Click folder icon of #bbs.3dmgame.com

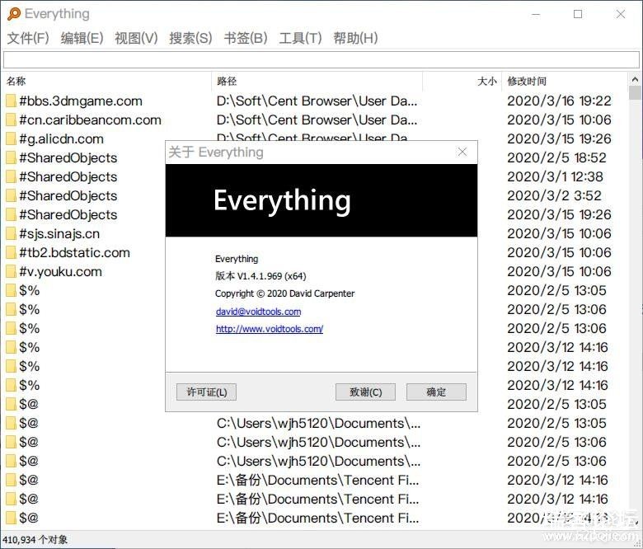click(x=11, y=101)
